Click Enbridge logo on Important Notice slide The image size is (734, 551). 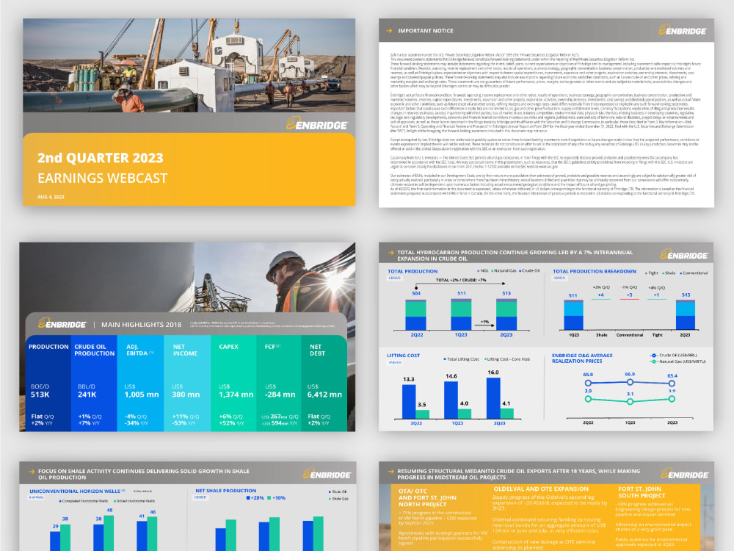point(683,30)
